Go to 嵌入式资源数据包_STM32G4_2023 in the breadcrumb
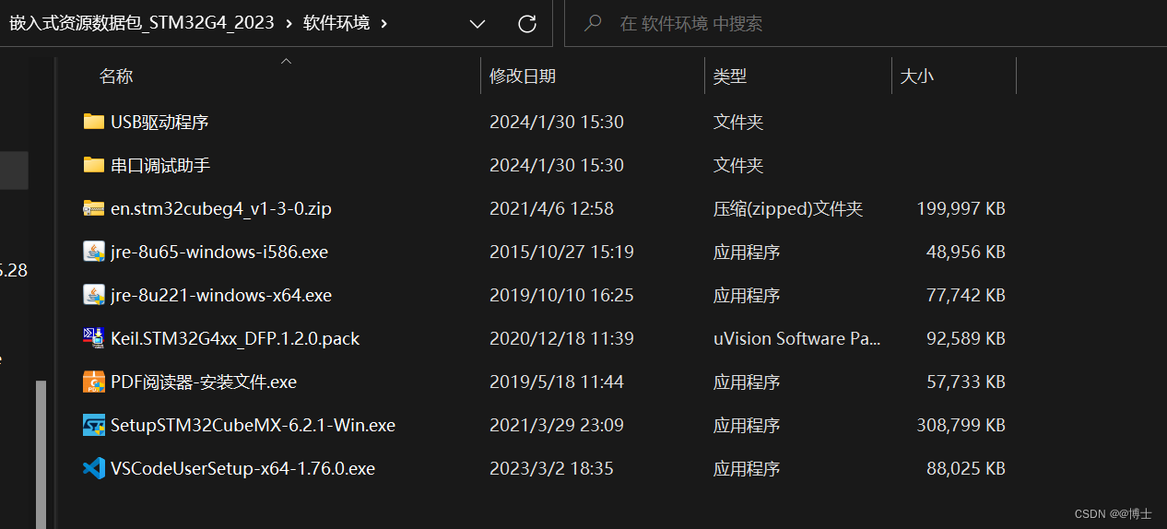The image size is (1167, 529). 142,23
